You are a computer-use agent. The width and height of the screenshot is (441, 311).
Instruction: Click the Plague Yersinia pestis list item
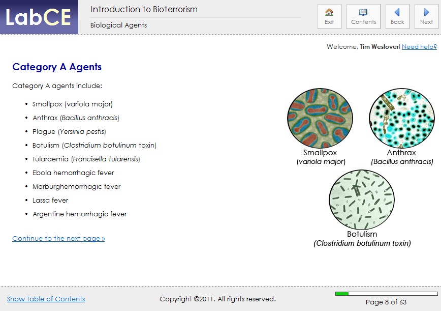point(68,131)
